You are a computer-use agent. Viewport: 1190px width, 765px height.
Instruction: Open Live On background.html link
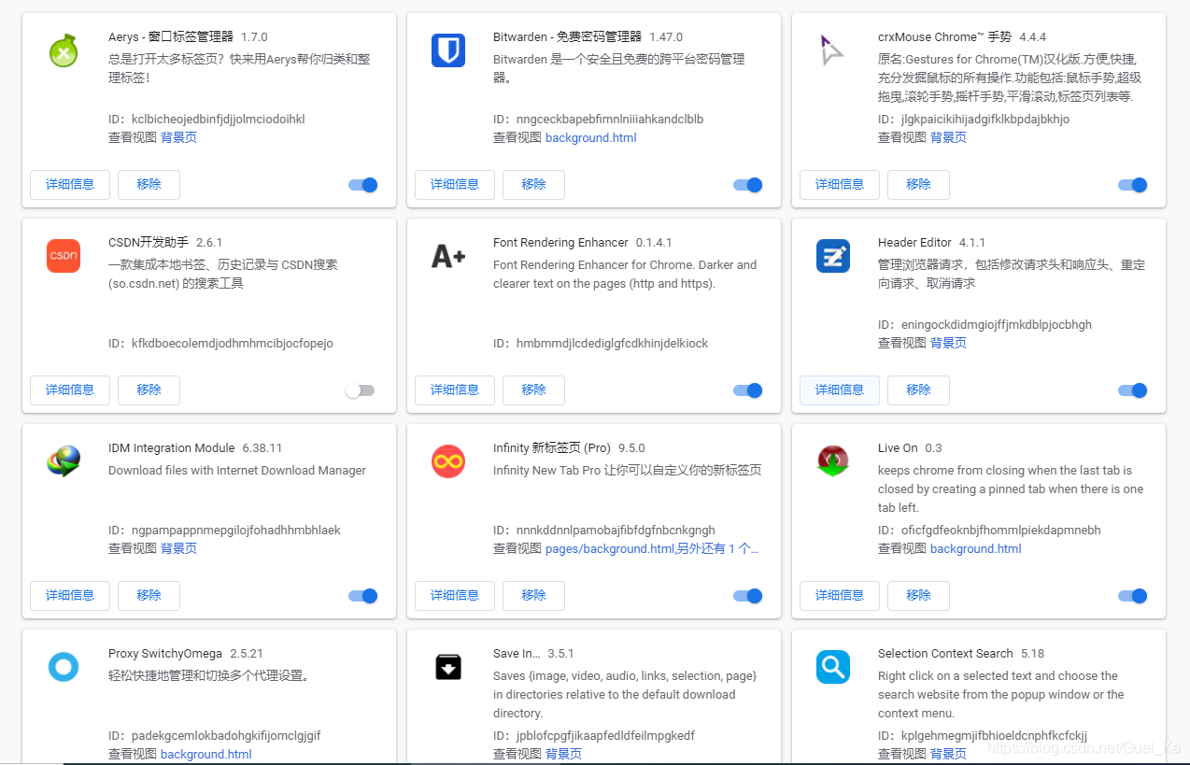click(x=976, y=549)
